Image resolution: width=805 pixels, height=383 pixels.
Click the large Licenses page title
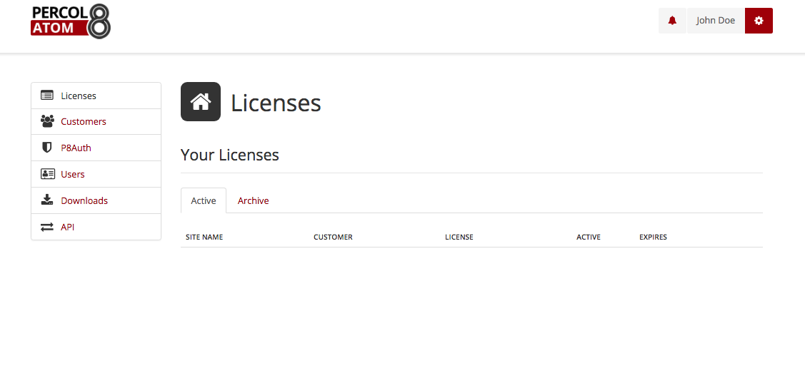[x=276, y=103]
